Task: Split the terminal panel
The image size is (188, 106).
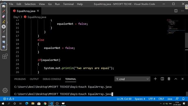Action: tap(162, 79)
